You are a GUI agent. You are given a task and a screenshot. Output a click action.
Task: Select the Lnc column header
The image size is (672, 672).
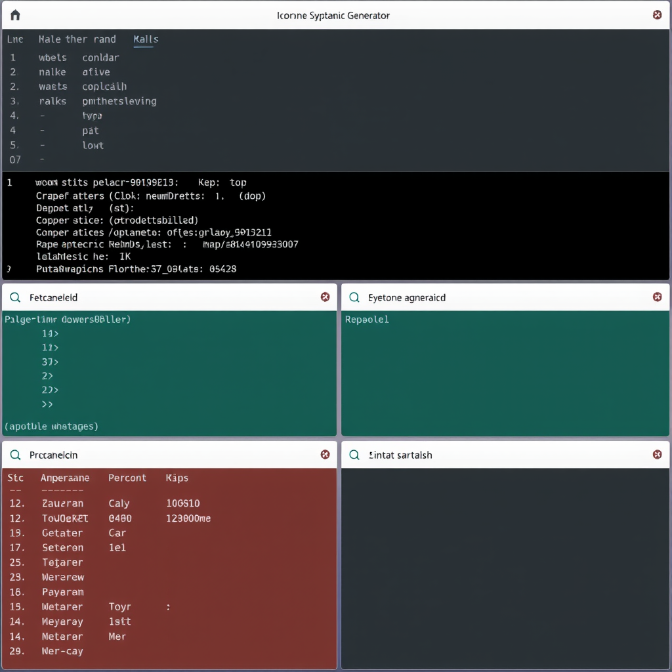[x=14, y=39]
